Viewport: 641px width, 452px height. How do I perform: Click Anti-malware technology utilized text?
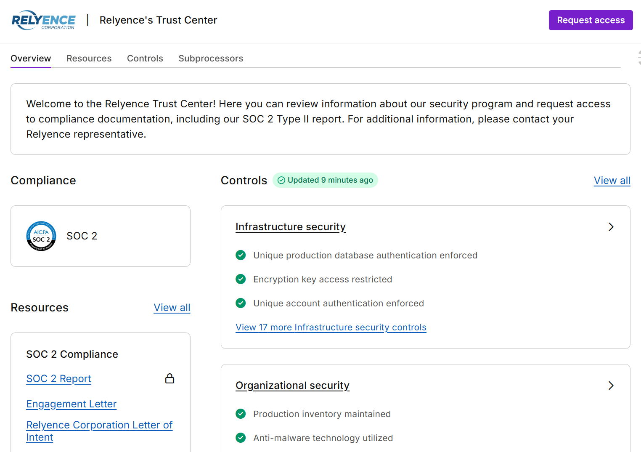323,438
